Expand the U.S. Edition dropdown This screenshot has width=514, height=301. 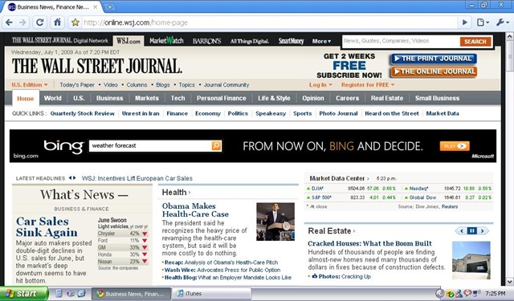[30, 85]
